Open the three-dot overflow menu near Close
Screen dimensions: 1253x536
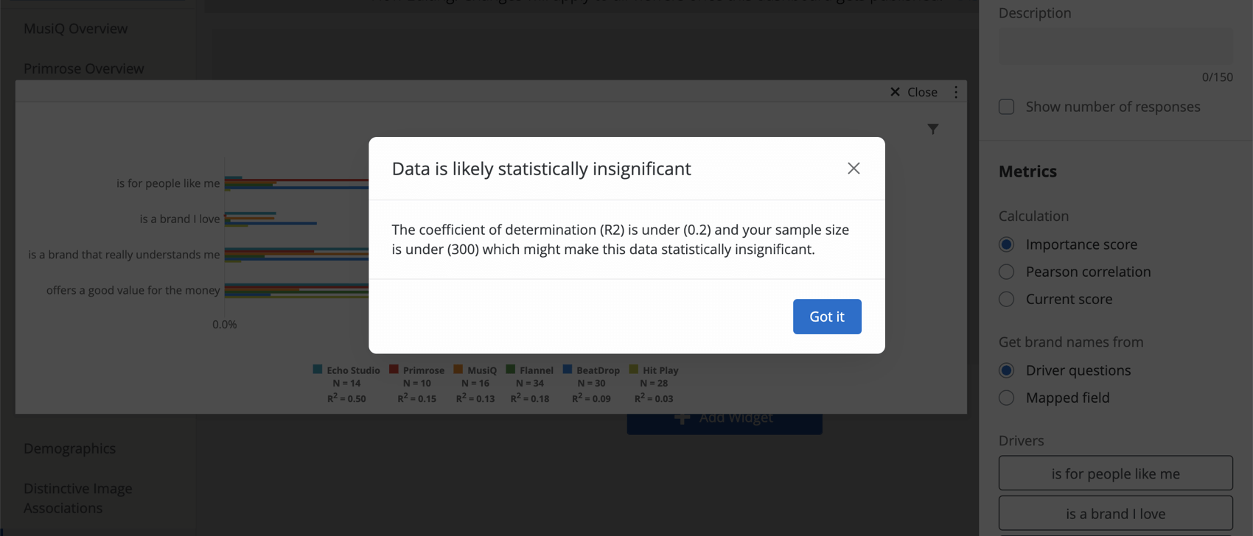click(956, 91)
